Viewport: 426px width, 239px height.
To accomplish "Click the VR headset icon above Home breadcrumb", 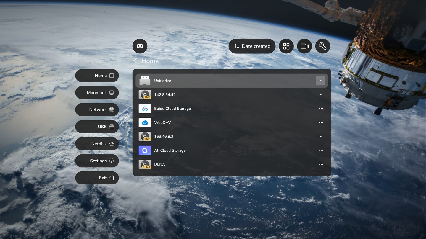I will point(140,46).
